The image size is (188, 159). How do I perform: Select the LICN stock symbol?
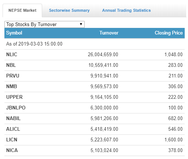pyautogui.click(x=12, y=140)
